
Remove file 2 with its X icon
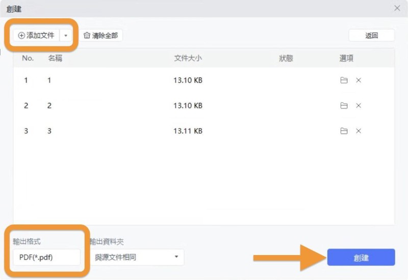pos(359,105)
